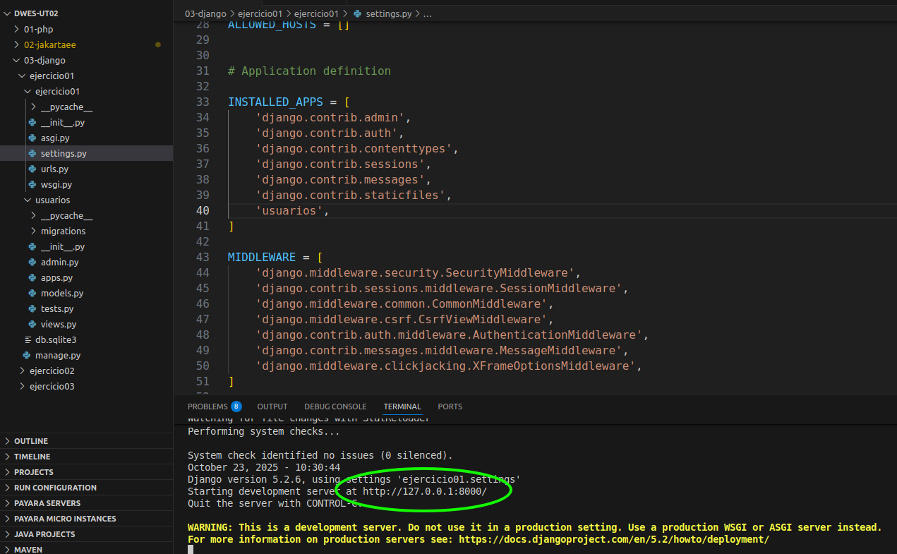Click the Python icon beside urls.py
The image size is (897, 554).
[32, 169]
